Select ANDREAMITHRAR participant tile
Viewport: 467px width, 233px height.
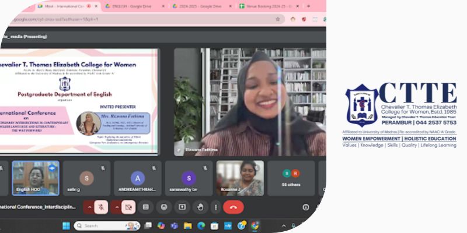[x=138, y=178]
